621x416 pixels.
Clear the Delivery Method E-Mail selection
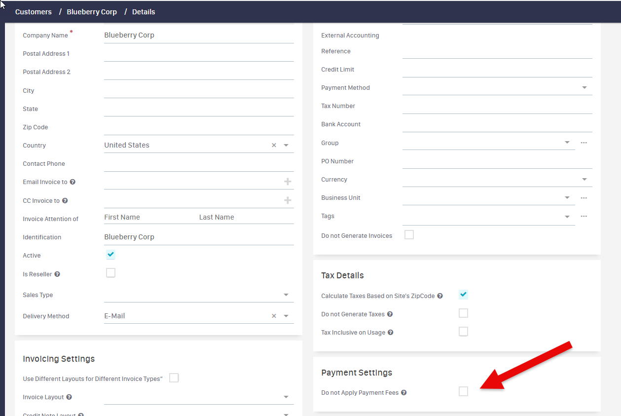coord(274,316)
